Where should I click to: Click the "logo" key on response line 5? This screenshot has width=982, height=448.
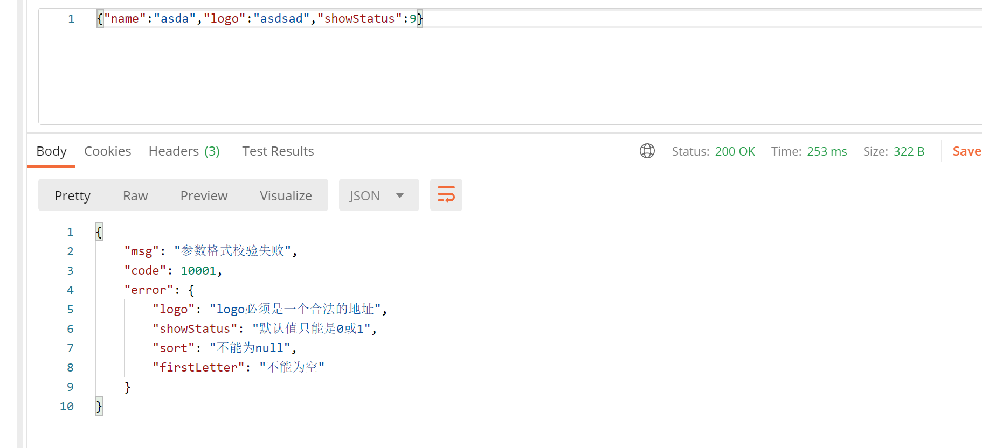[174, 310]
